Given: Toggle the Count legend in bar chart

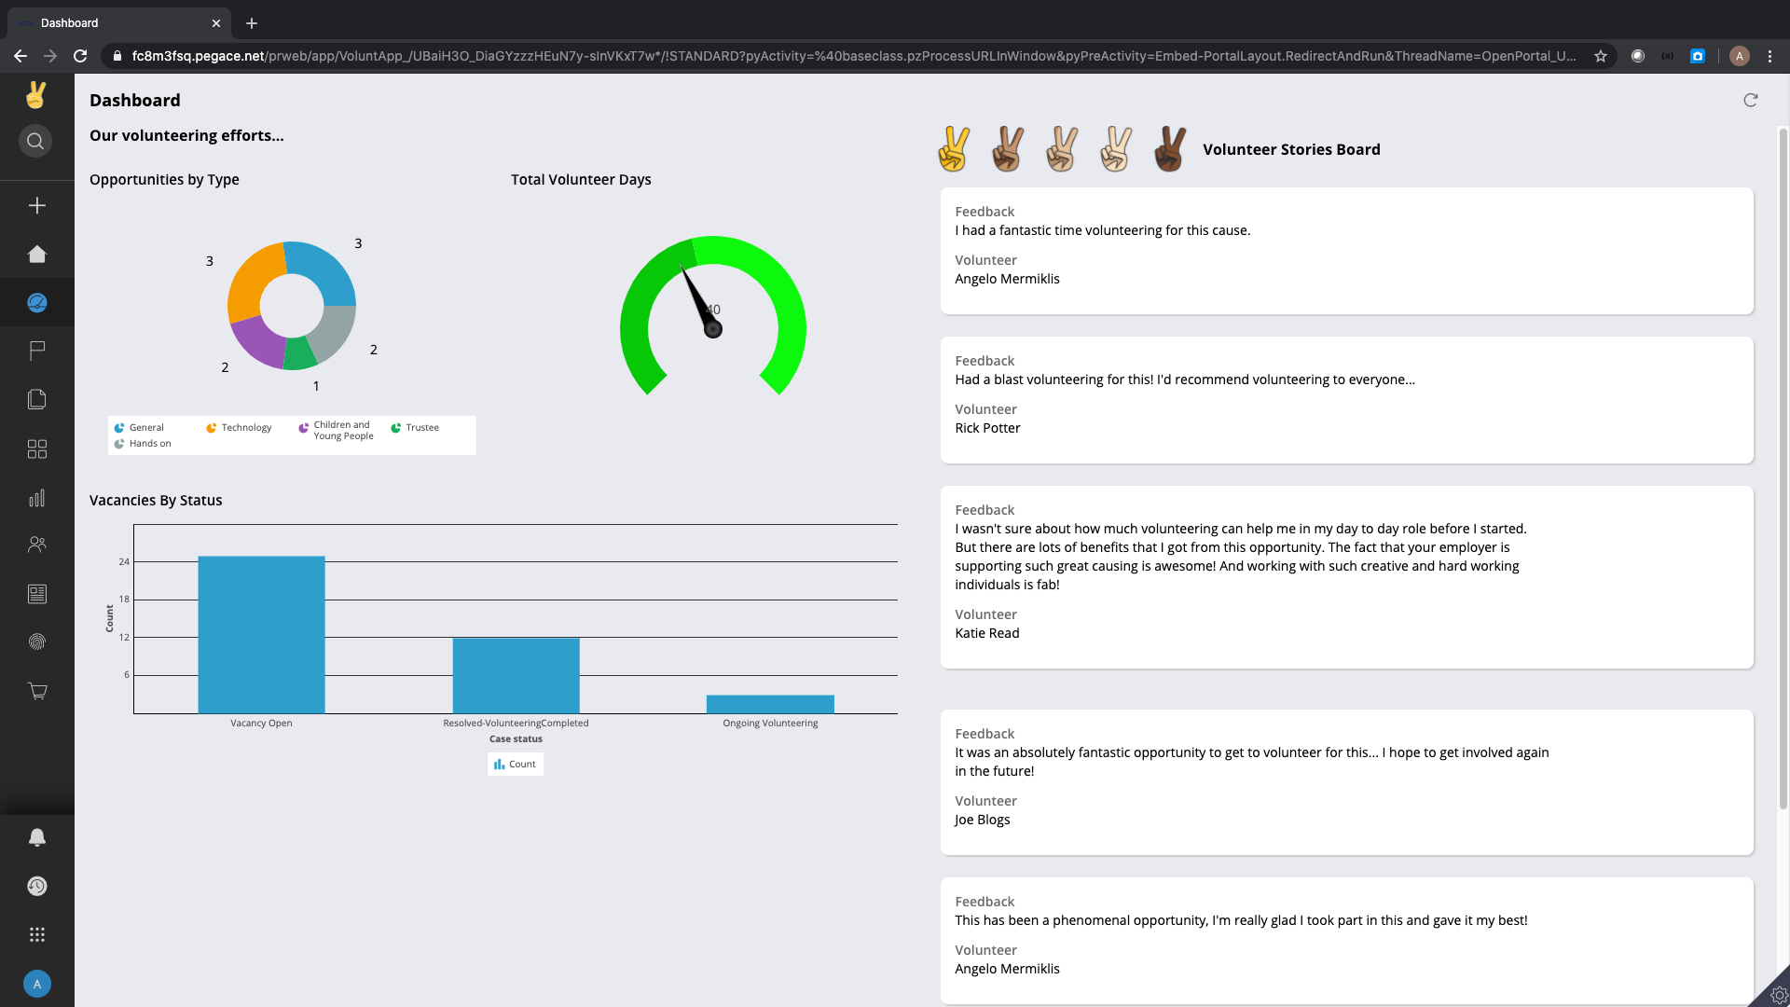Looking at the screenshot, I should click(x=516, y=764).
